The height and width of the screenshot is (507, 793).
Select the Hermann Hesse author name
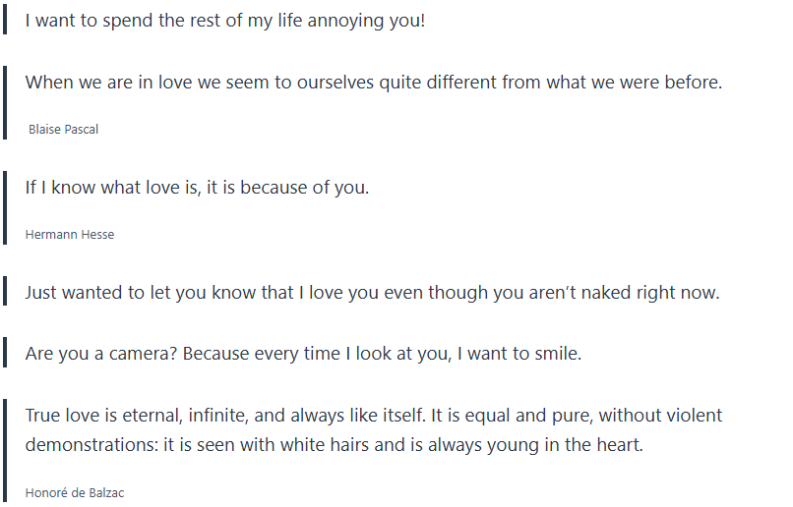click(x=69, y=235)
